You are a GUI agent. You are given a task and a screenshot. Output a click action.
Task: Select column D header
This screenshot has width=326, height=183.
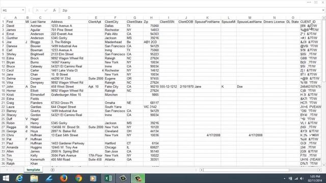tap(69, 18)
